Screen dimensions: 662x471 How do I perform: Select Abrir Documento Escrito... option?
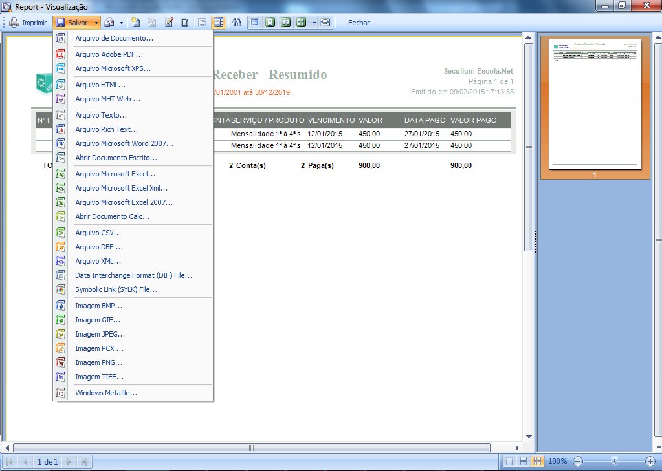point(133,158)
